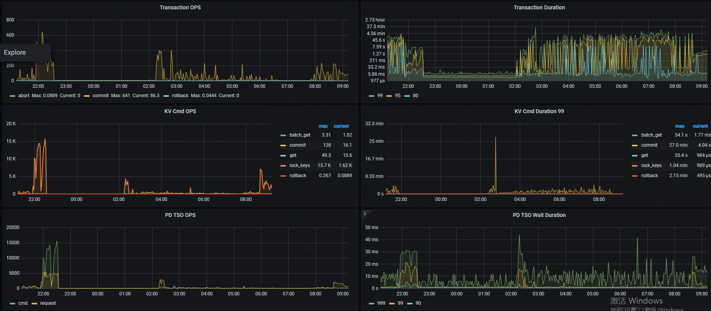Image resolution: width=711 pixels, height=311 pixels.
Task: Toggle the 999 percentile series in PD TSO Wait Duration
Action: 381,303
